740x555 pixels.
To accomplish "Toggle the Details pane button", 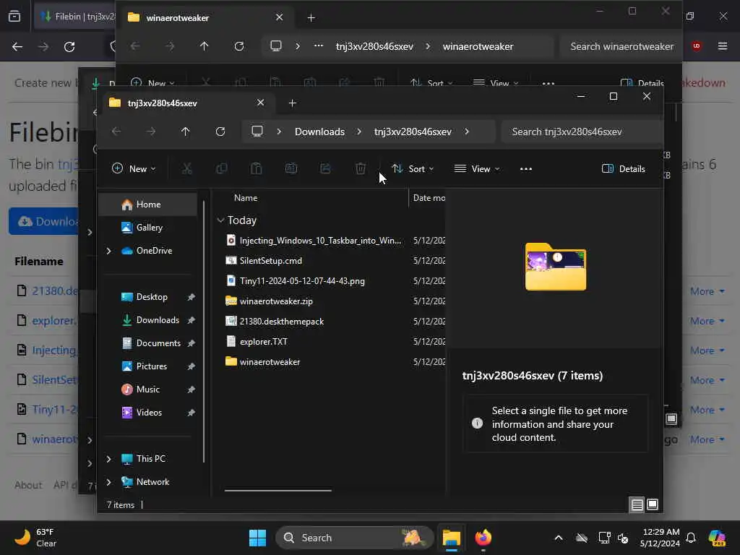I will pos(624,169).
